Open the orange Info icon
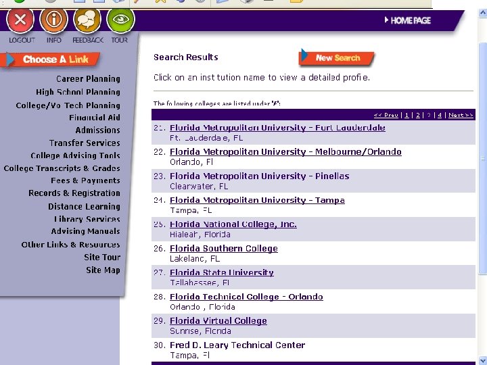487x365 pixels. [x=53, y=20]
